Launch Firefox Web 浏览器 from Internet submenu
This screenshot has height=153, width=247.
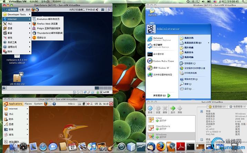(x=48, y=24)
